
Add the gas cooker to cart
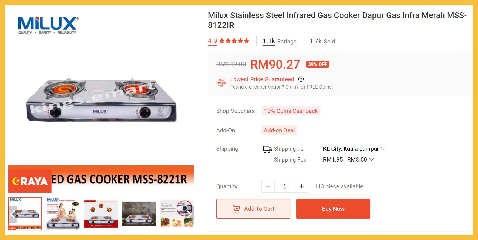tap(253, 209)
